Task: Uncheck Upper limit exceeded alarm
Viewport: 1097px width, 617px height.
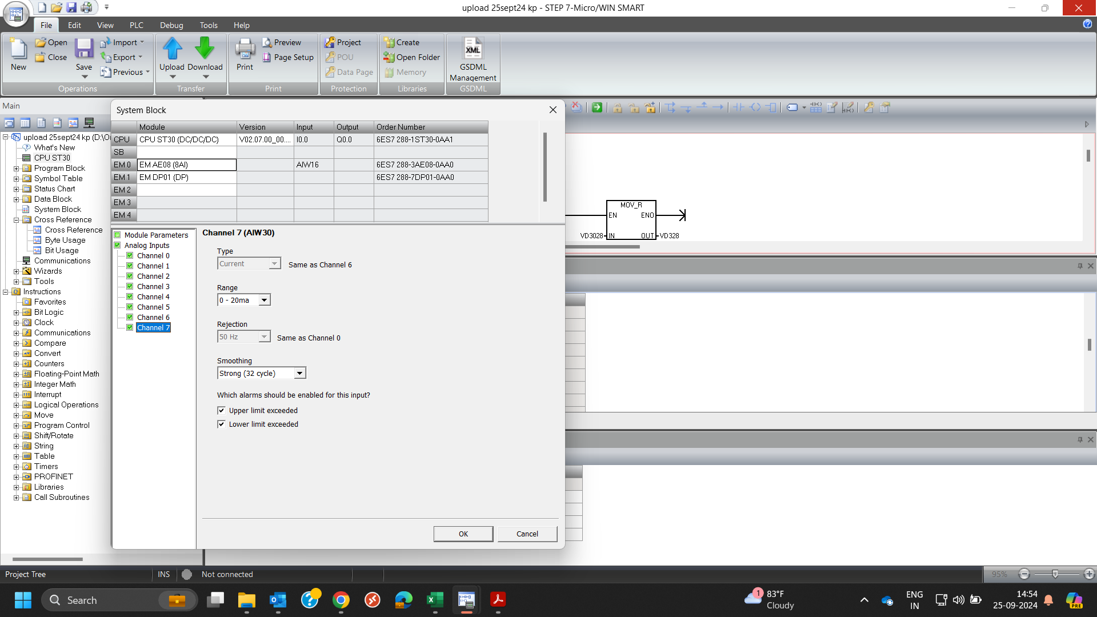Action: 222,410
